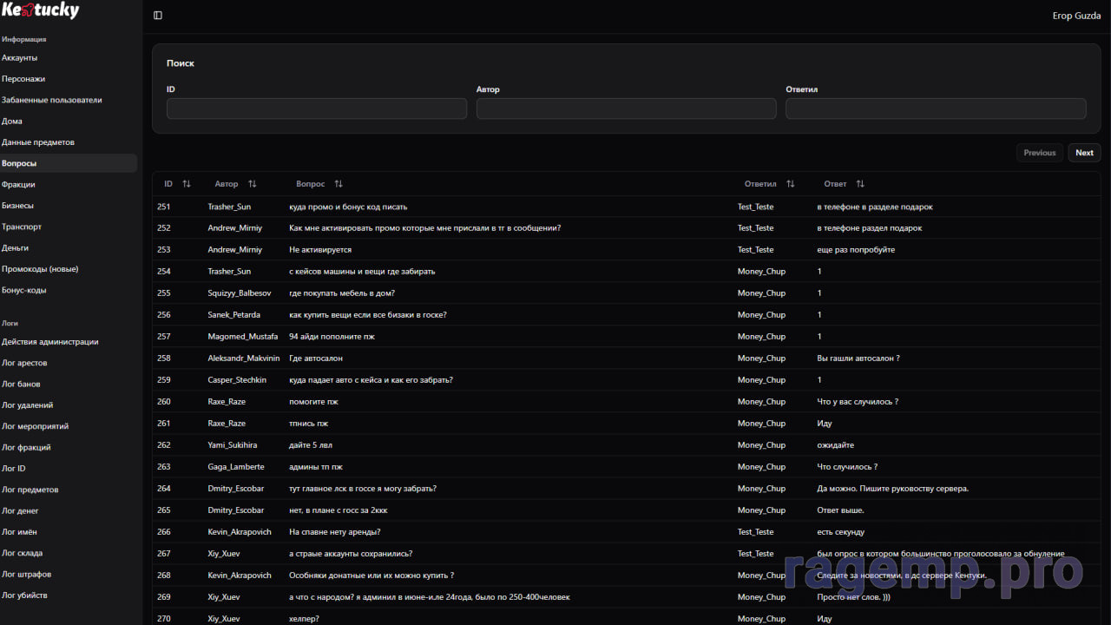1111x625 pixels.
Task: Click the Previous pagination button
Action: pos(1040,153)
